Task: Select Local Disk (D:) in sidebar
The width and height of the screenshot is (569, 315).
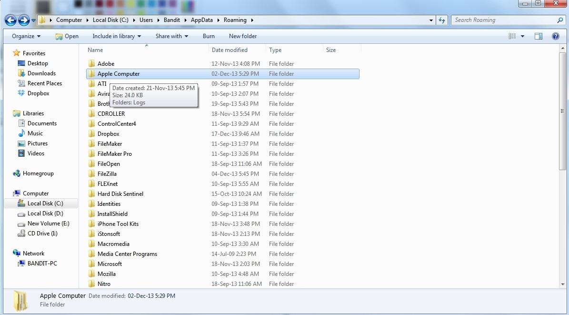Action: pyautogui.click(x=45, y=213)
